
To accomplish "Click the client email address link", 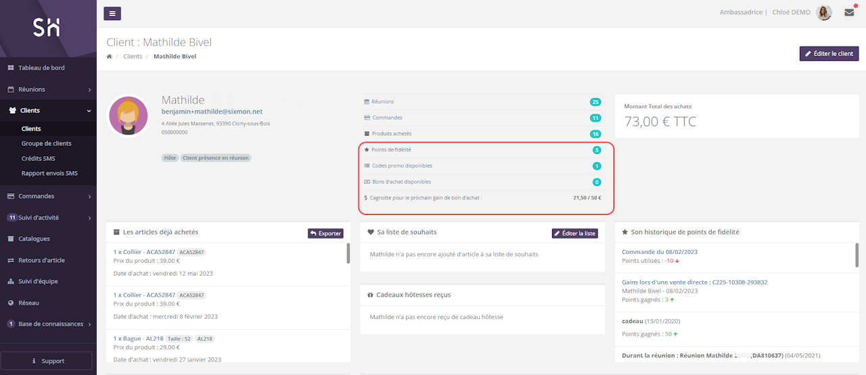I will click(212, 111).
